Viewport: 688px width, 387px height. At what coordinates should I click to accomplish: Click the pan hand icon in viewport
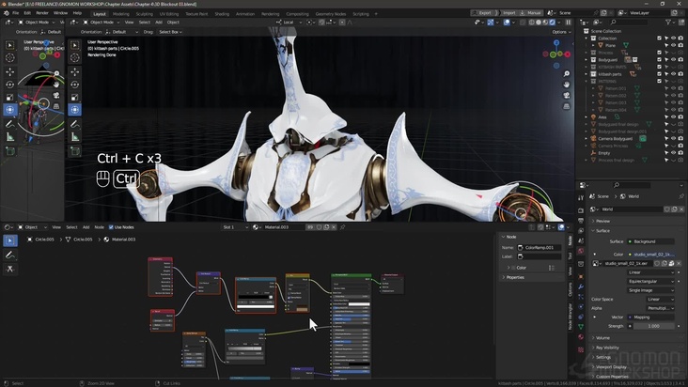pyautogui.click(x=567, y=85)
